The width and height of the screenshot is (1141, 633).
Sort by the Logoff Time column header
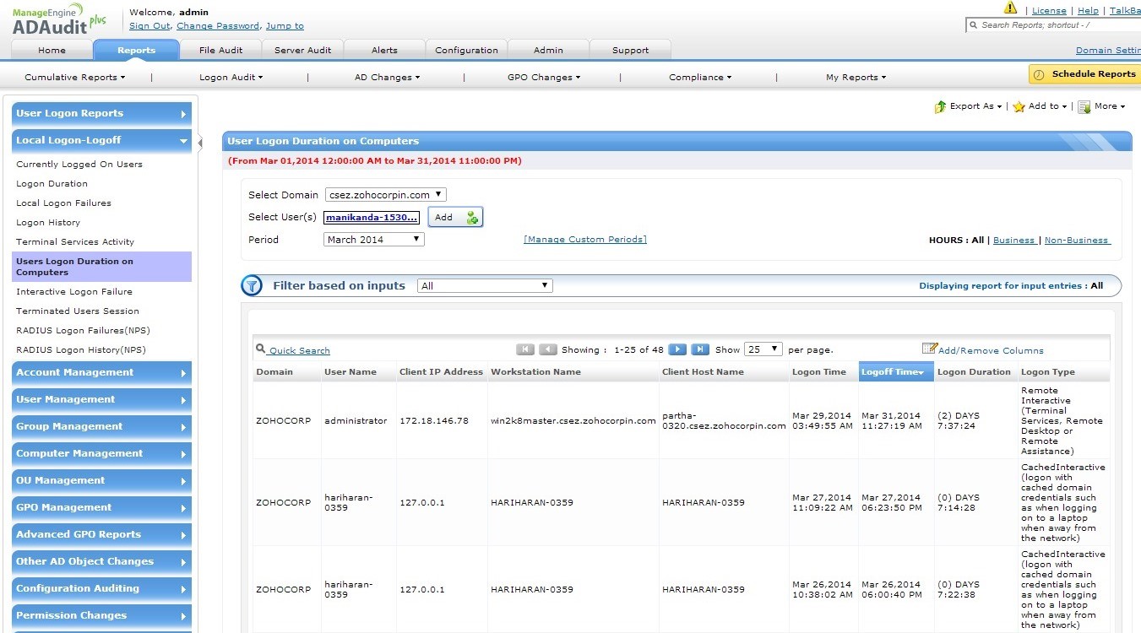pos(896,372)
